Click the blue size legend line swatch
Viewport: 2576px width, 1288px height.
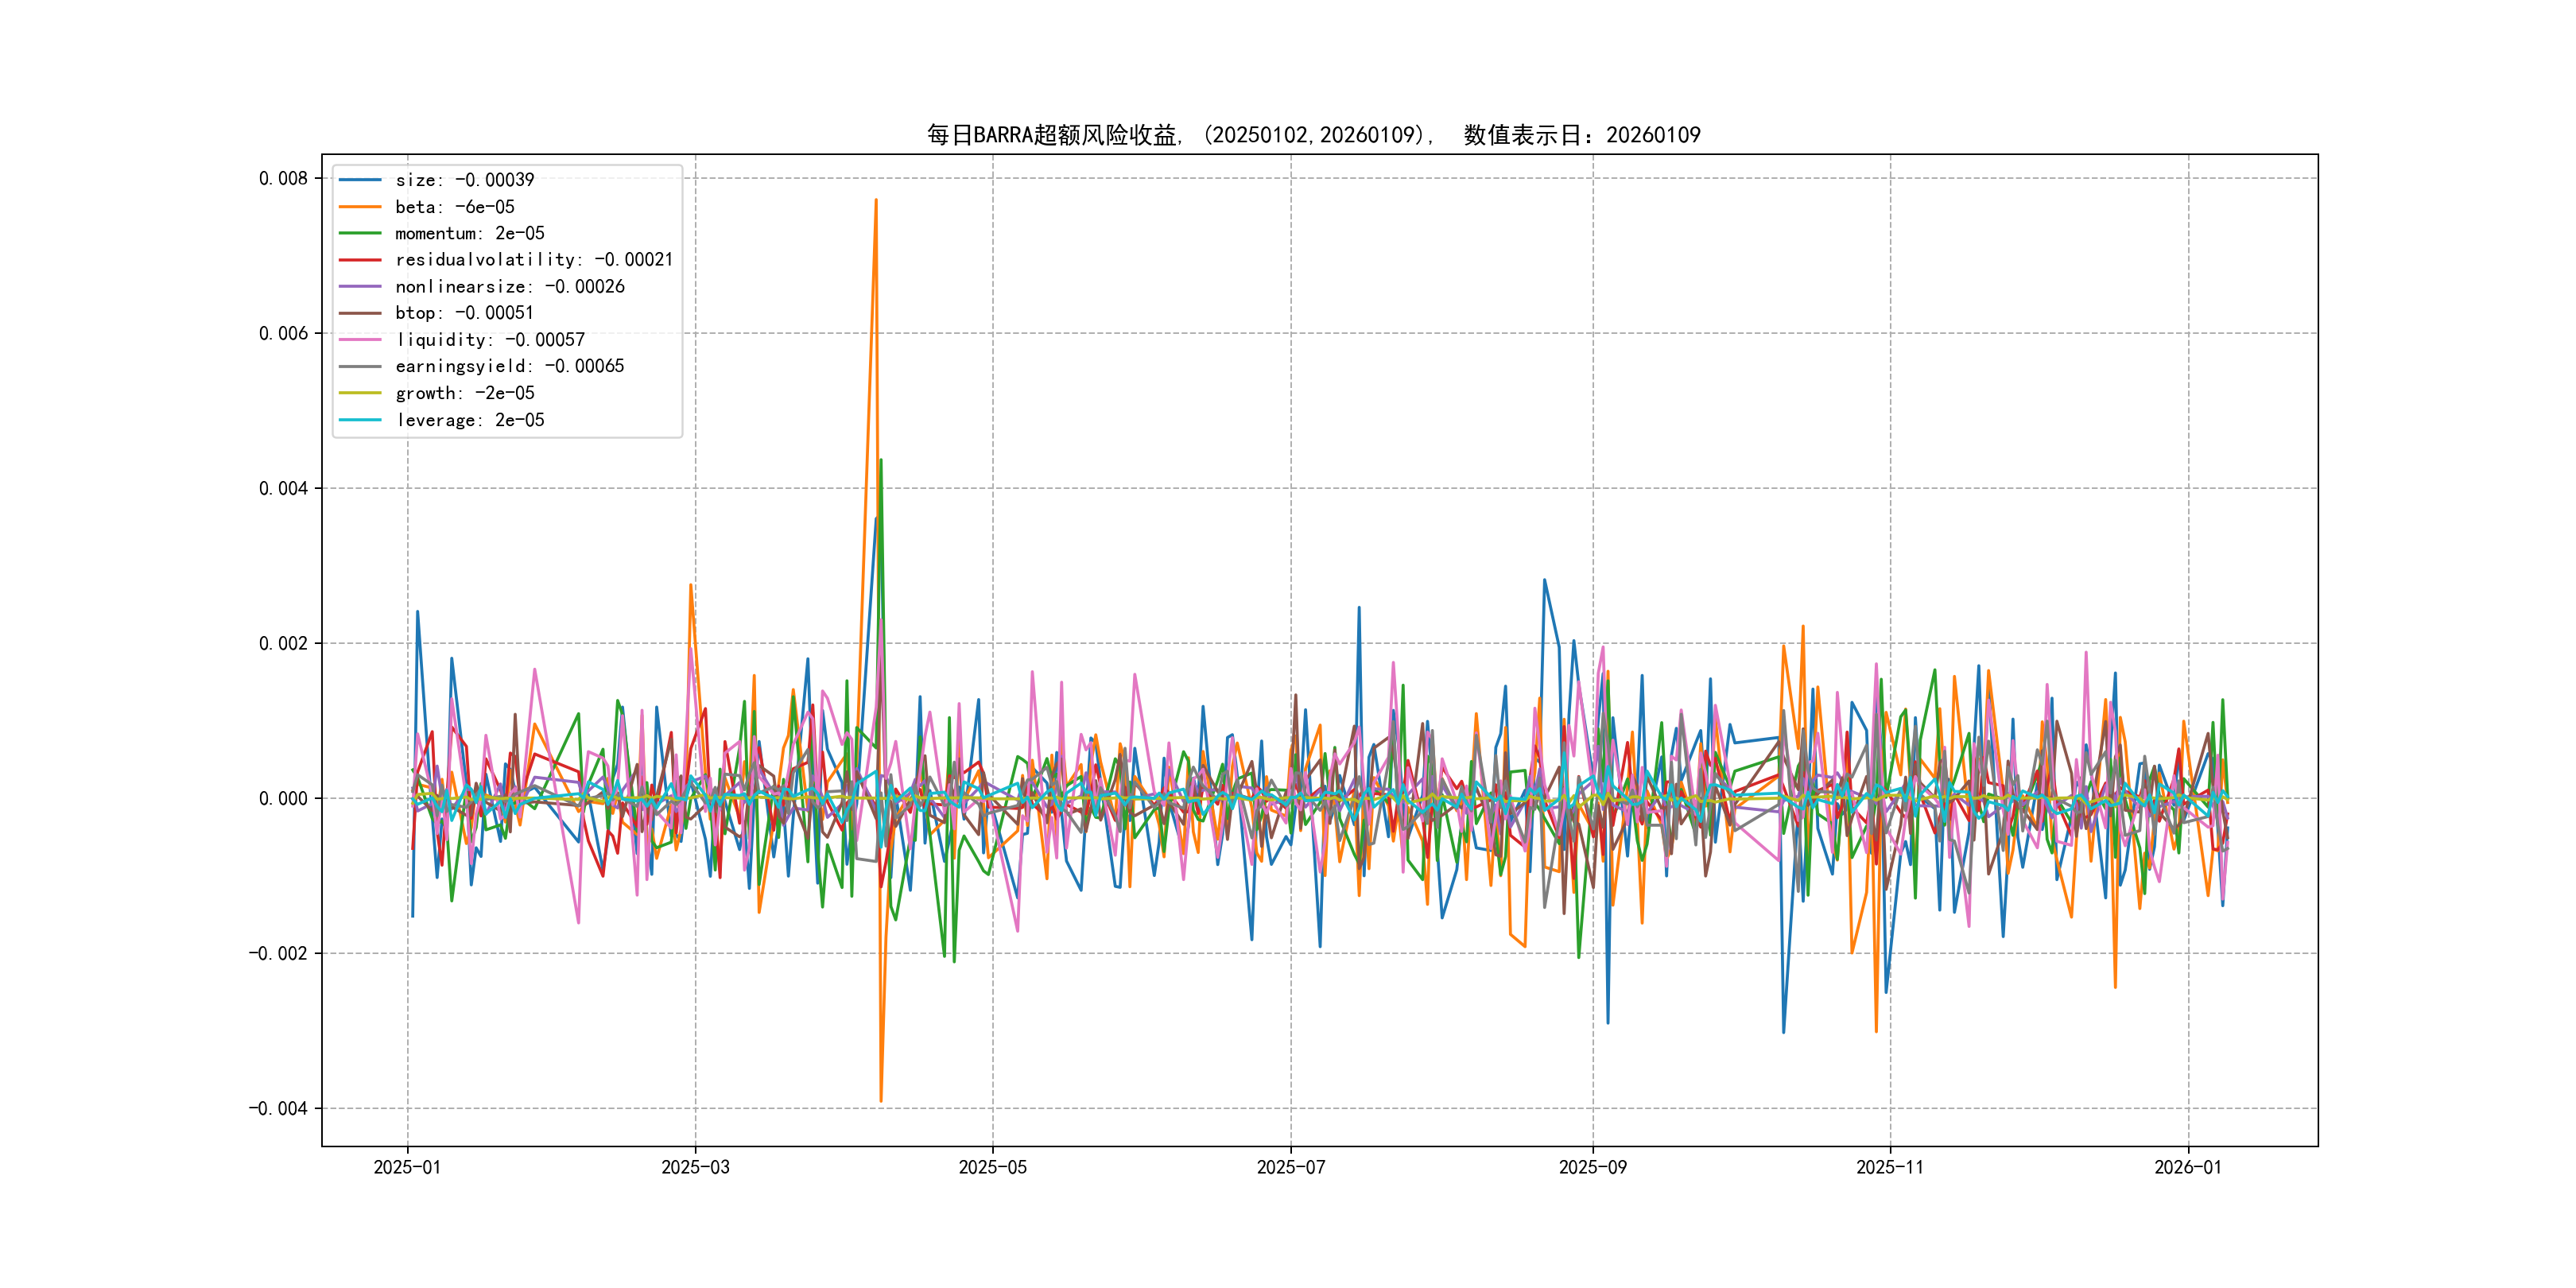tap(360, 180)
